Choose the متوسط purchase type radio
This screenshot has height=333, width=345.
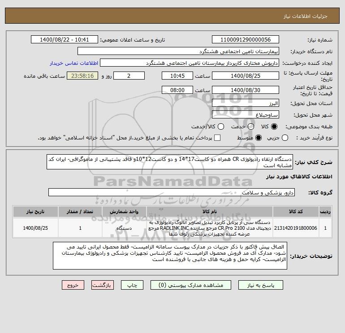click(x=259, y=138)
